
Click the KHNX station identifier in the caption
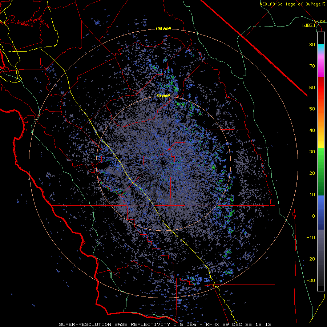213,324
